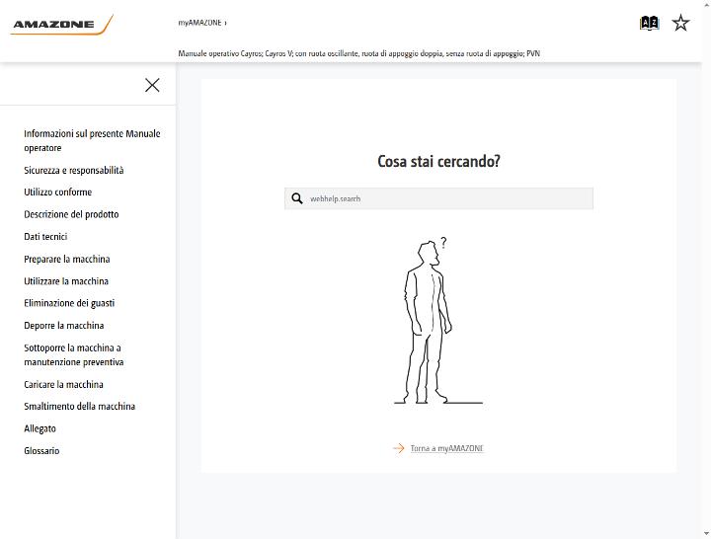Open Informazioni sul presente Manuale operatore
711x539 pixels.
point(92,140)
